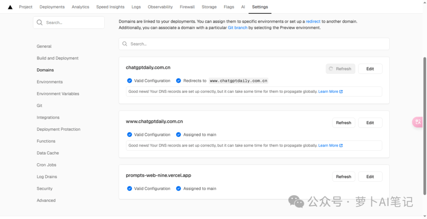Refresh the www.chatgptdaily.com.cn domain
The height and width of the screenshot is (219, 427).
tap(344, 123)
